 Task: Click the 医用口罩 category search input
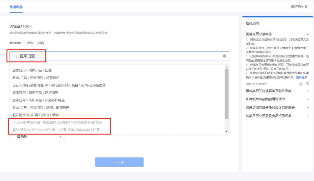coord(116,56)
